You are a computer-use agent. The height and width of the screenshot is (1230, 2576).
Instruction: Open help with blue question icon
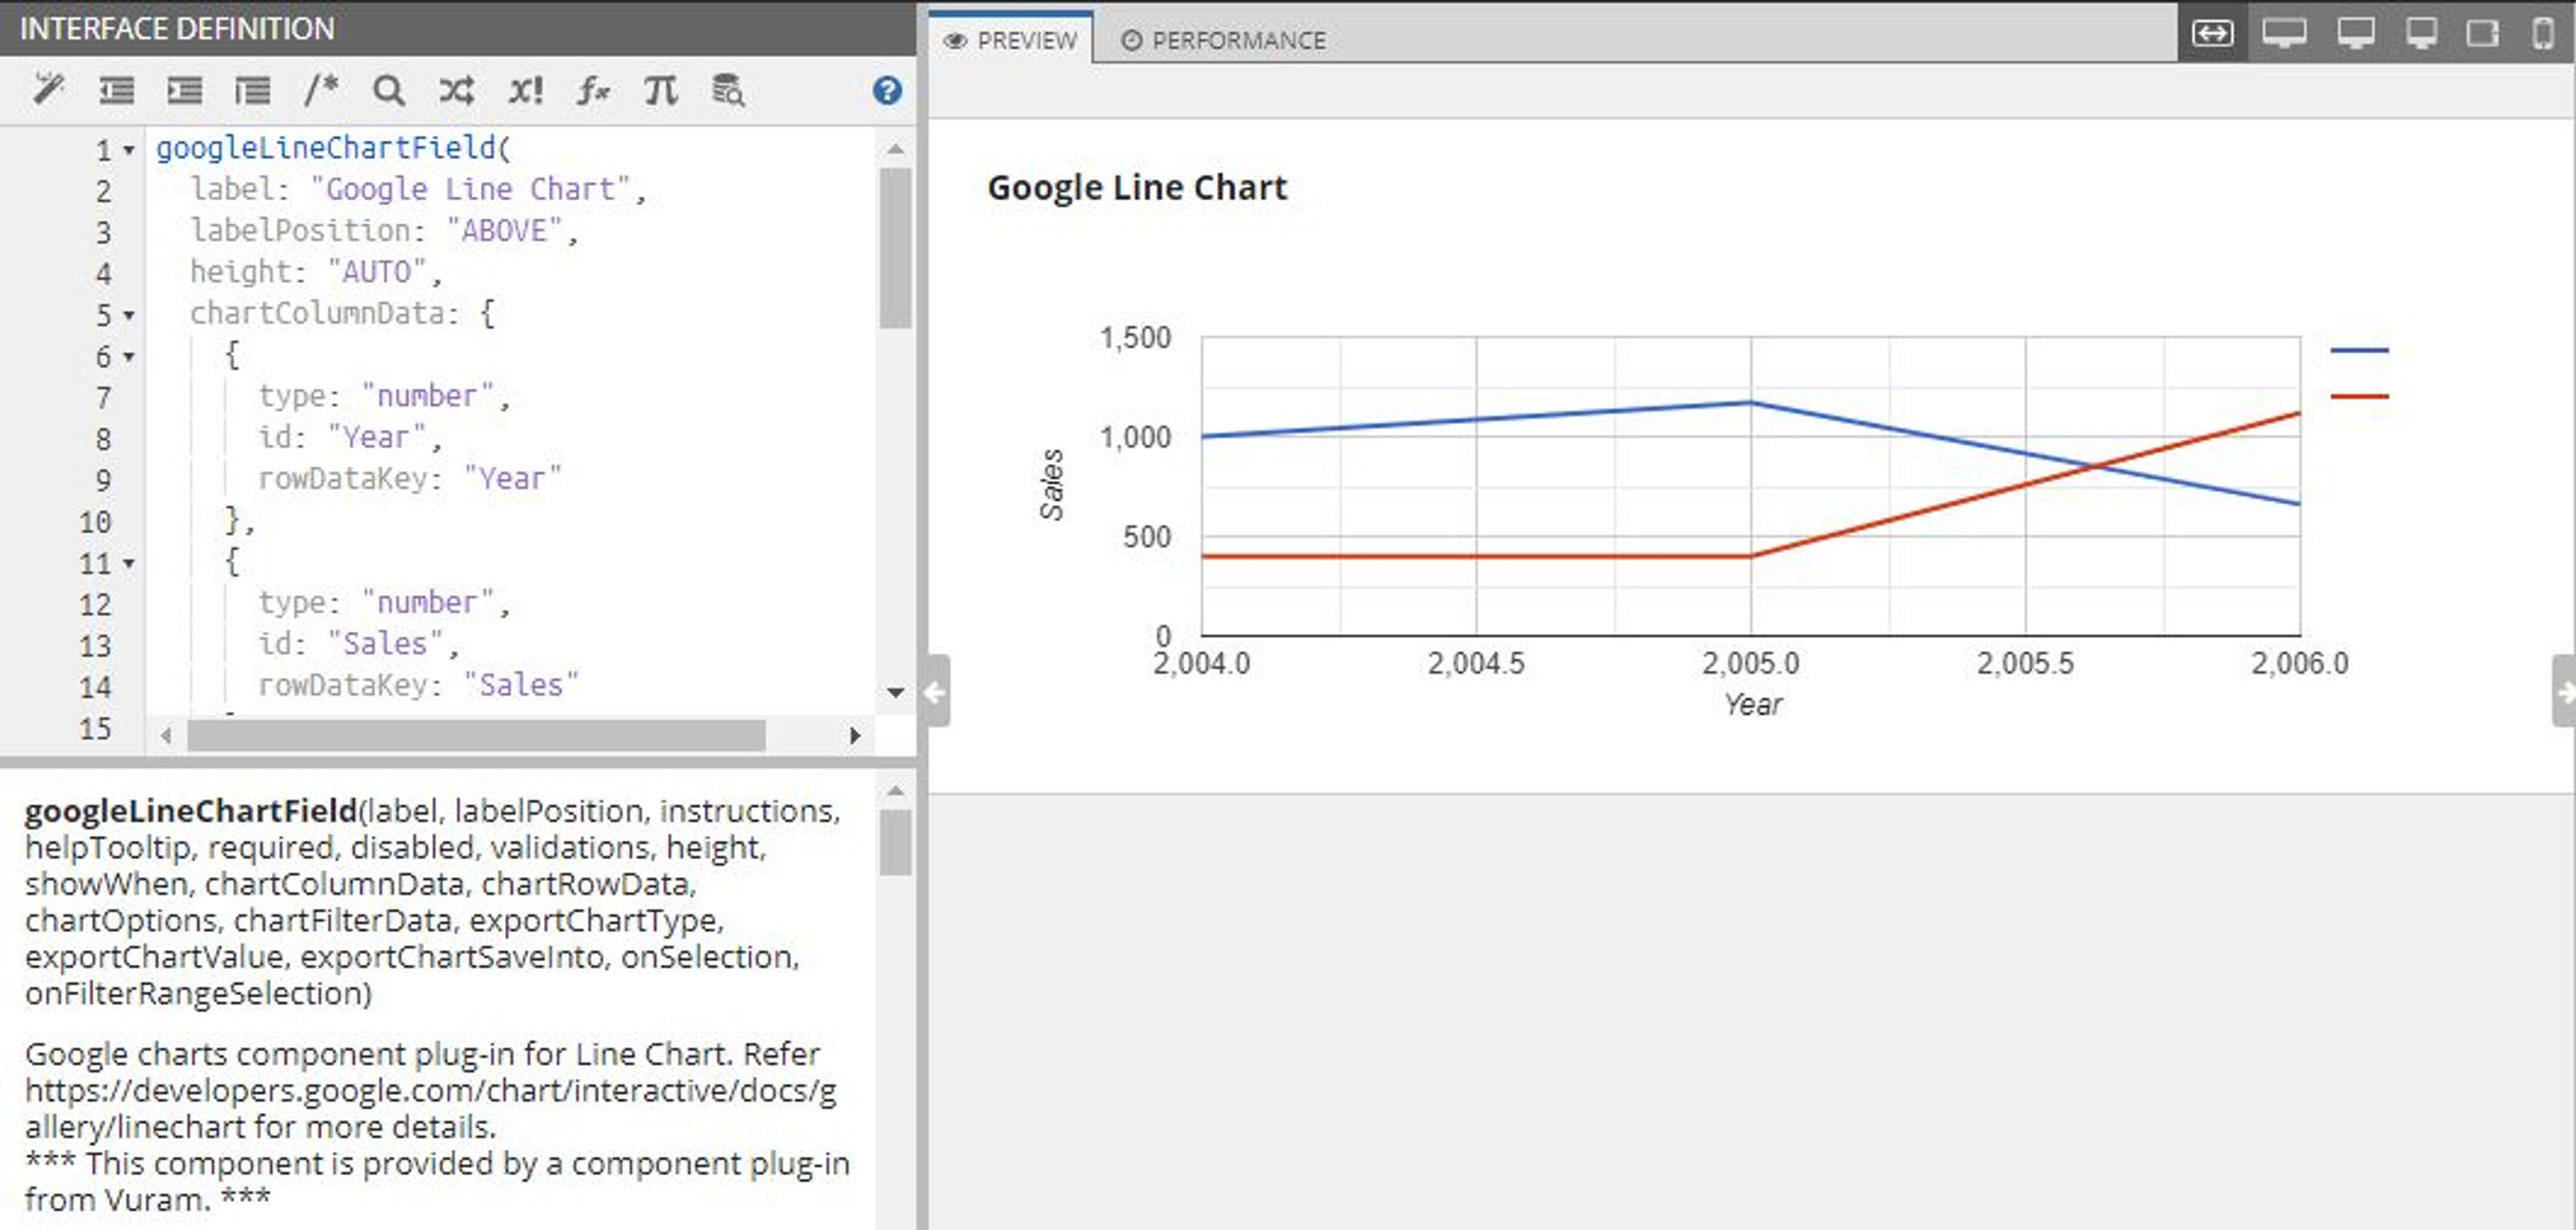tap(887, 91)
